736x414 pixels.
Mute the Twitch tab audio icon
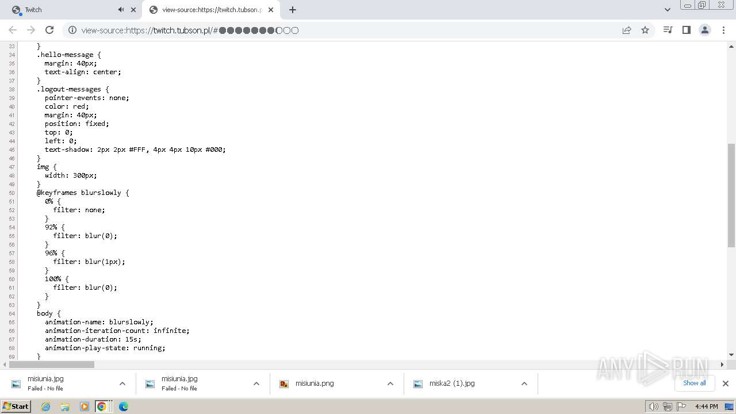(121, 10)
